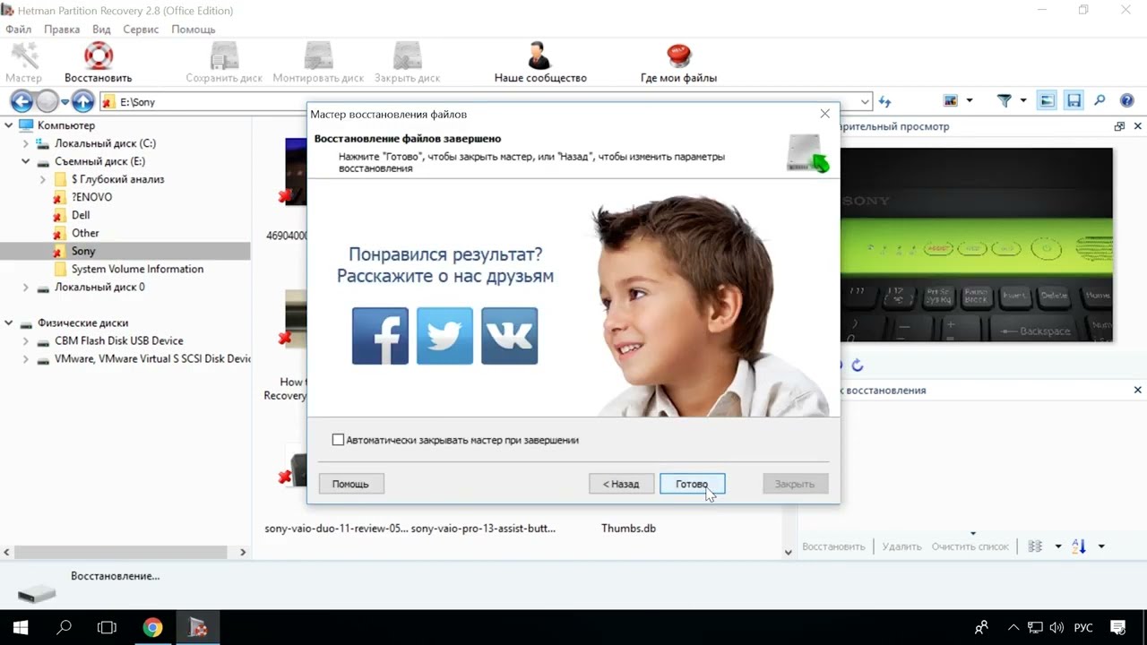The width and height of the screenshot is (1147, 645).
Task: Click the Сохранить диск toolbar icon
Action: (x=224, y=56)
